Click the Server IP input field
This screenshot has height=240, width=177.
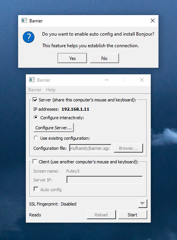[x=105, y=180]
